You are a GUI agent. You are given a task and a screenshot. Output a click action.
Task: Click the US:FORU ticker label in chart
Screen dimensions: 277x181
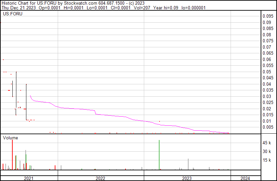coord(13,14)
